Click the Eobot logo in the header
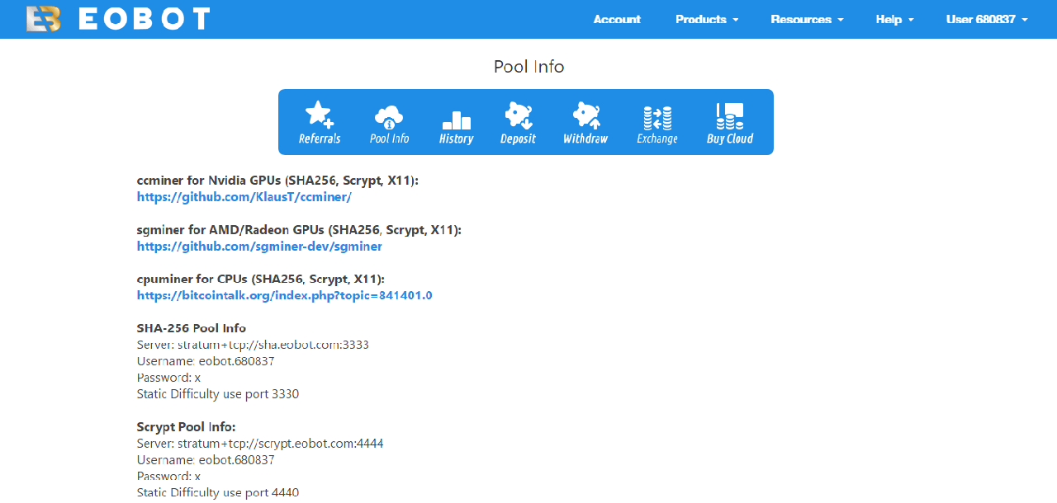Image resolution: width=1057 pixels, height=503 pixels. (x=118, y=19)
